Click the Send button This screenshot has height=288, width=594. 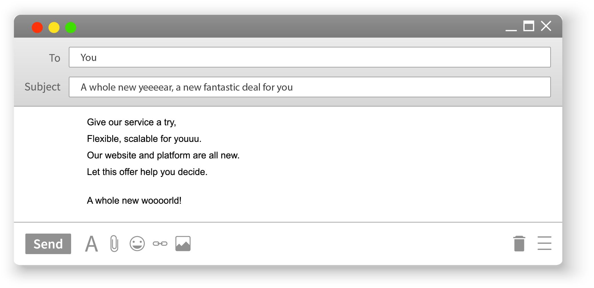pos(48,244)
